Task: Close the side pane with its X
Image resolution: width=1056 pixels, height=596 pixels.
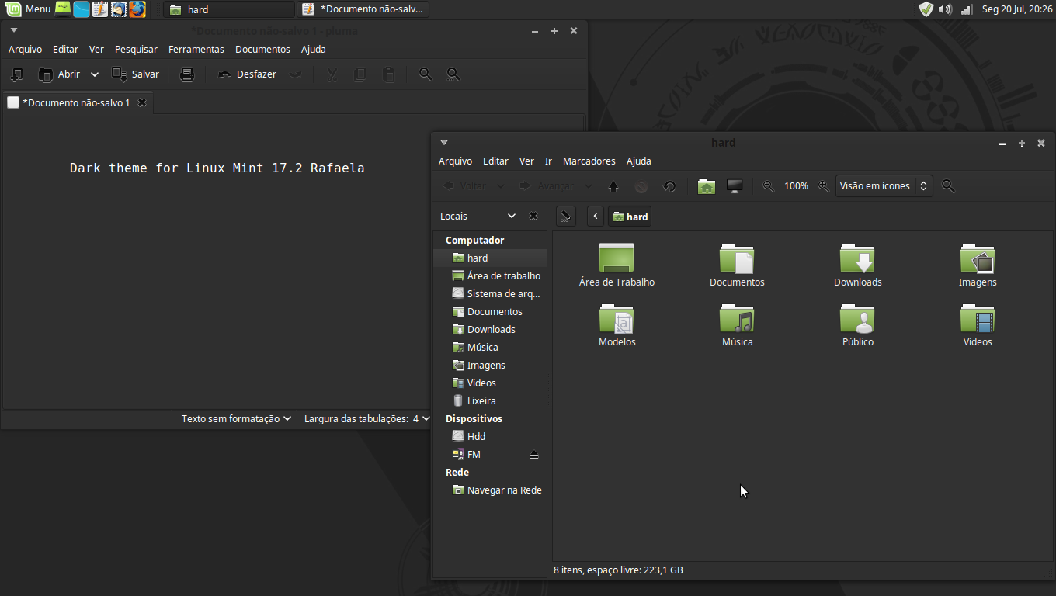Action: click(533, 217)
